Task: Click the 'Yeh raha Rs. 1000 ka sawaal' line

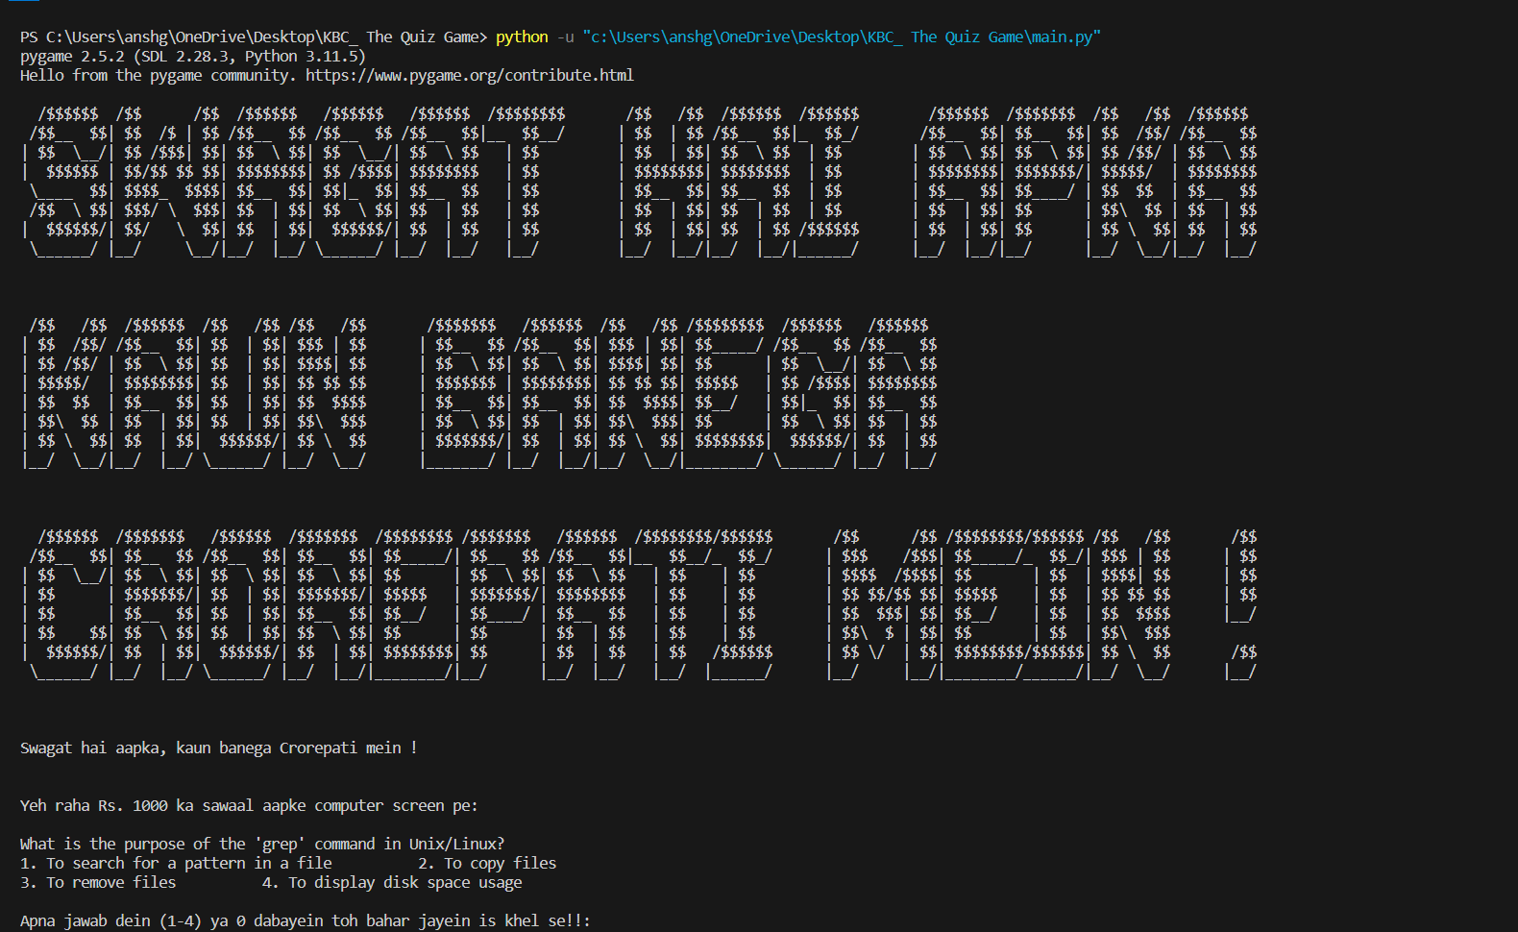Action: [249, 805]
